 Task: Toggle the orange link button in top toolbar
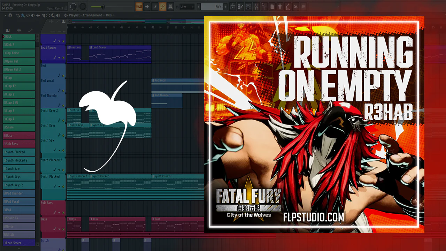(163, 6)
